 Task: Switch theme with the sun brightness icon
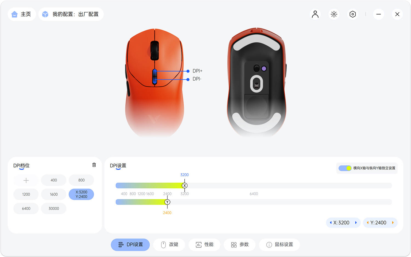(x=334, y=14)
